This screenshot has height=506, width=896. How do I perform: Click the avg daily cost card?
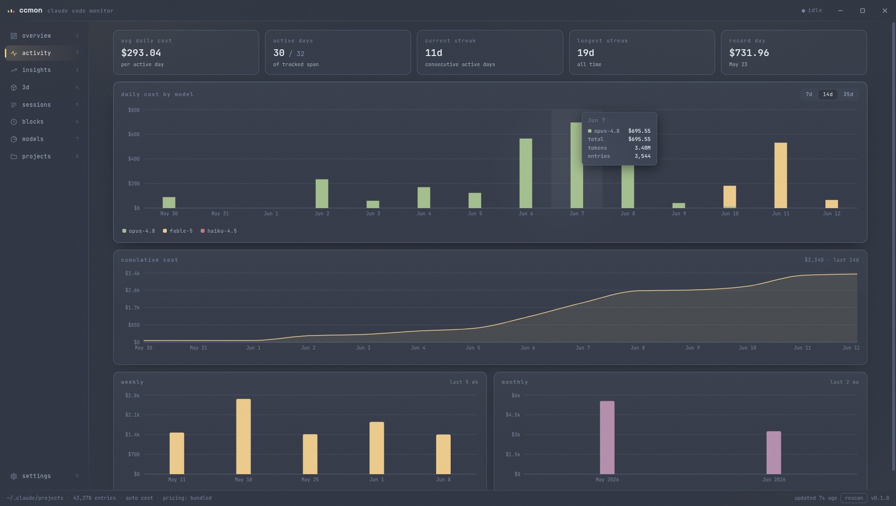point(186,53)
